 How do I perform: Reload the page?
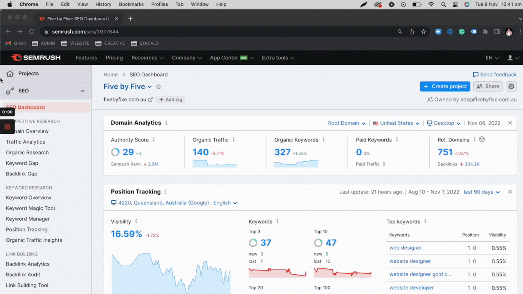coord(32,32)
